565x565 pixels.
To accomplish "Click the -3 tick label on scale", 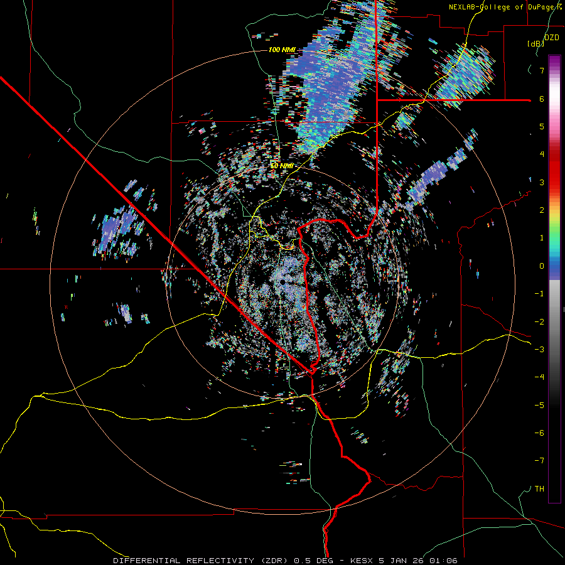I will pos(539,350).
